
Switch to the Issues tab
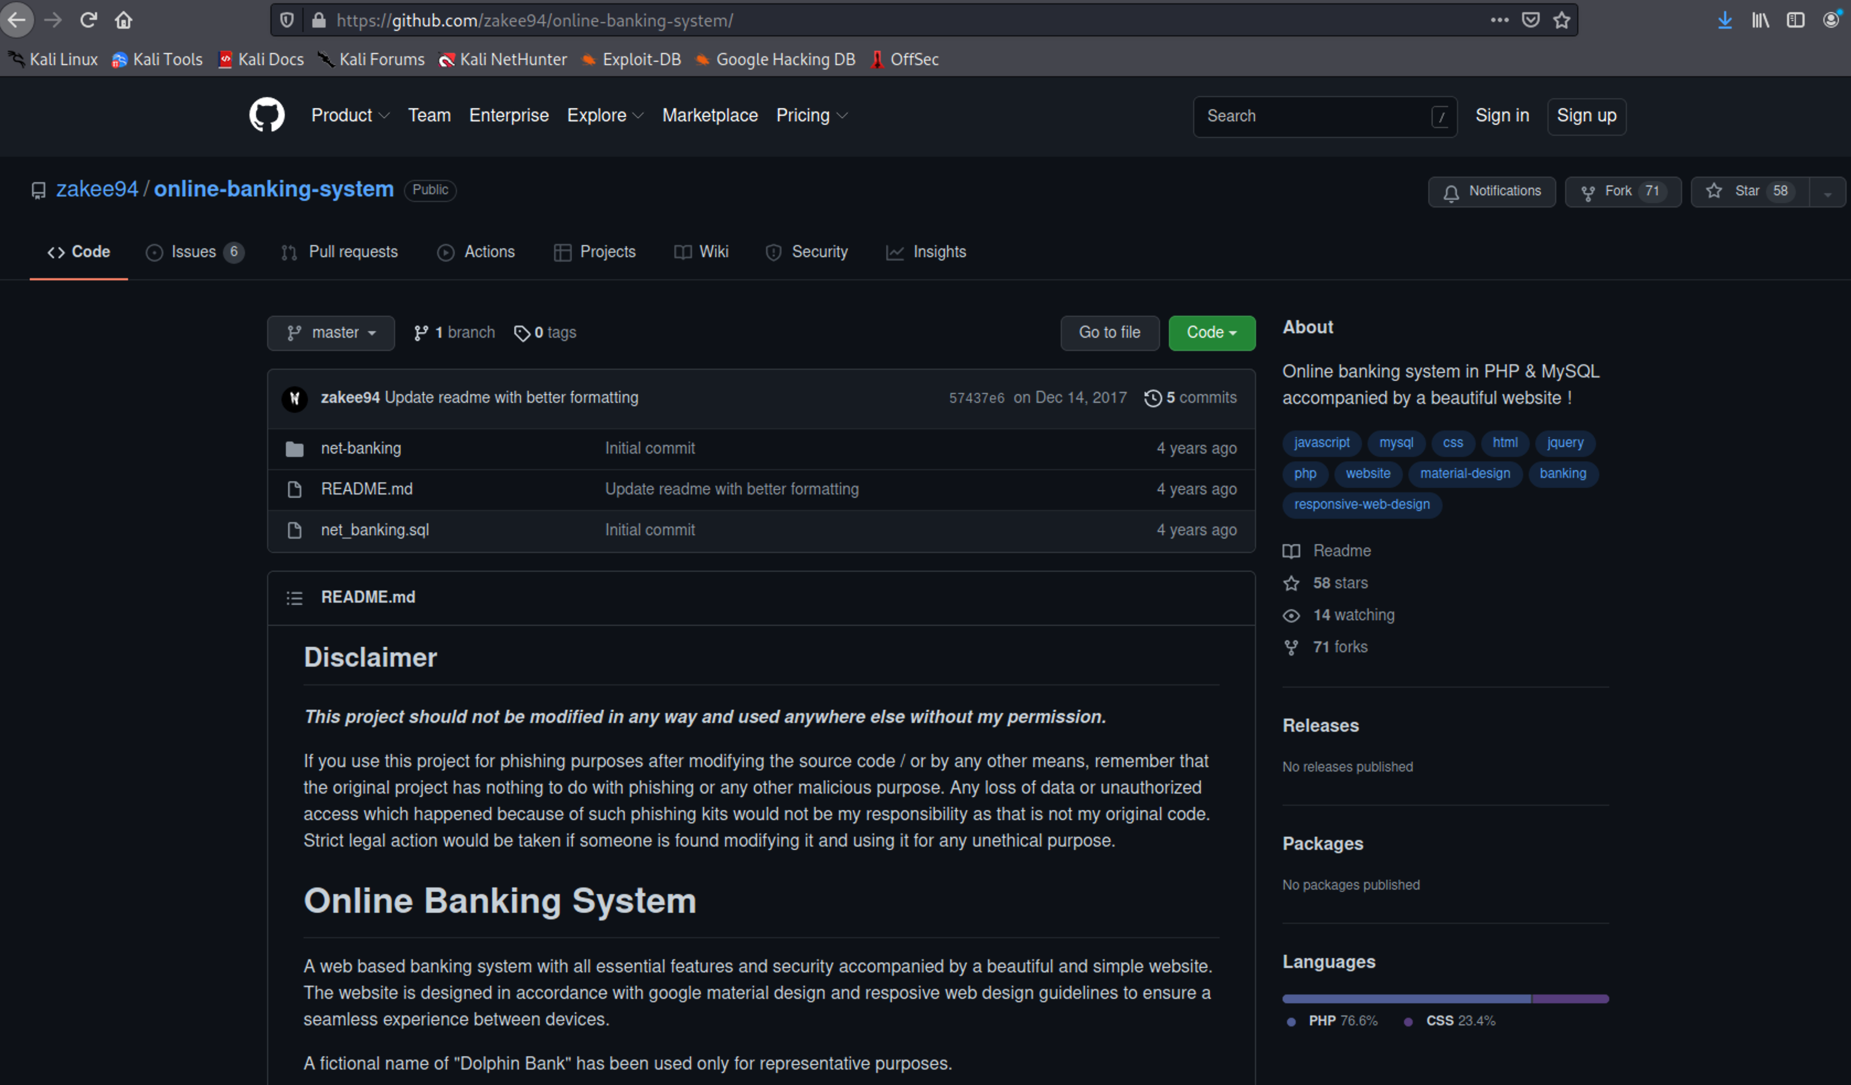click(195, 252)
